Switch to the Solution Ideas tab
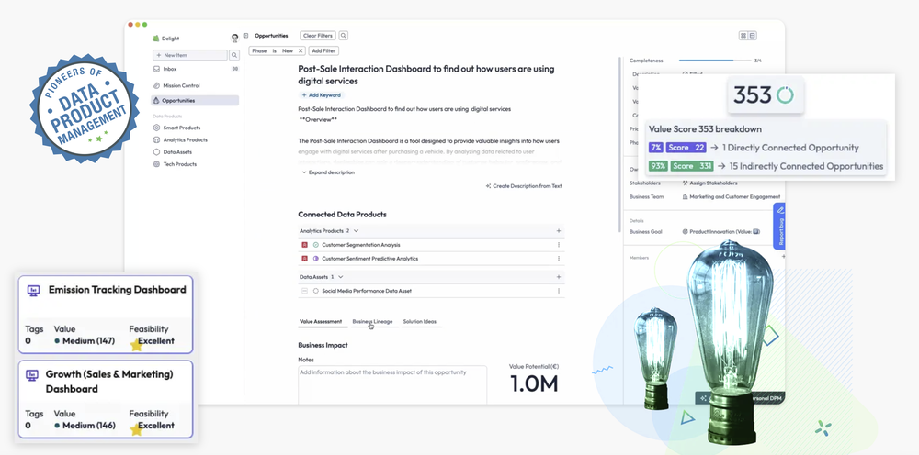The height and width of the screenshot is (455, 919). pyautogui.click(x=420, y=322)
